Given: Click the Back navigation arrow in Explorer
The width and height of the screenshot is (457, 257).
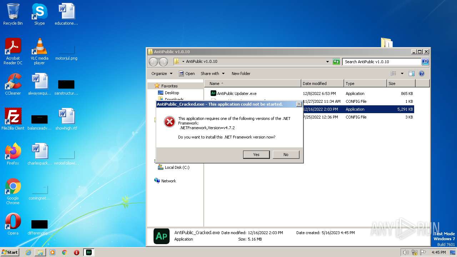Looking at the screenshot, I should coord(153,62).
